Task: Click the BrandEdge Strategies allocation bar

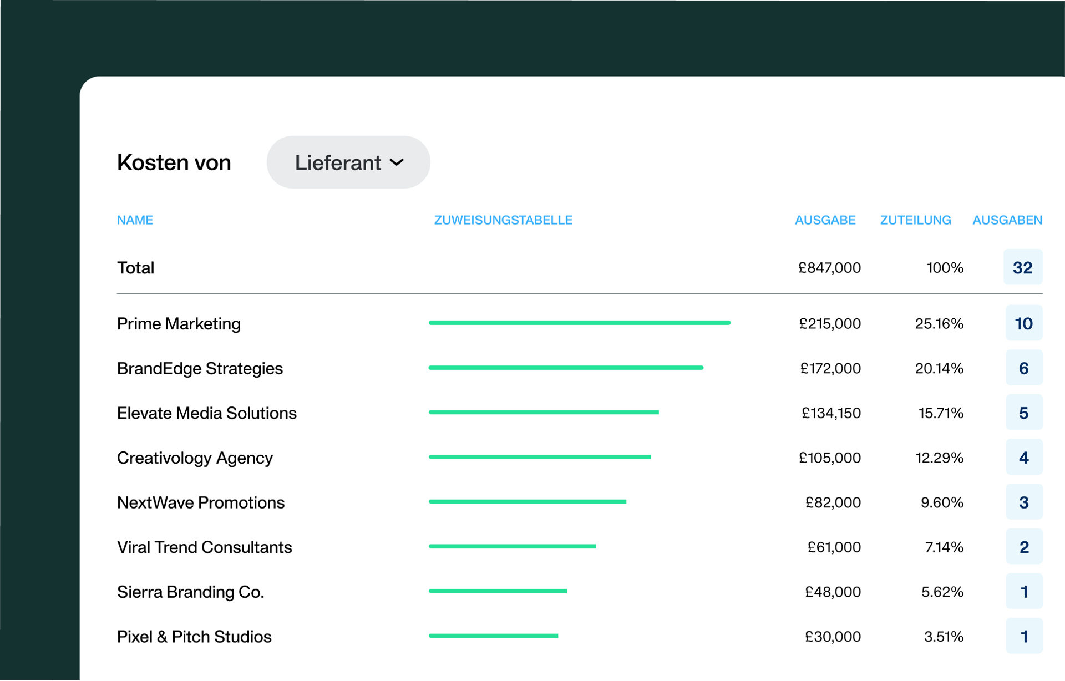Action: [x=566, y=368]
